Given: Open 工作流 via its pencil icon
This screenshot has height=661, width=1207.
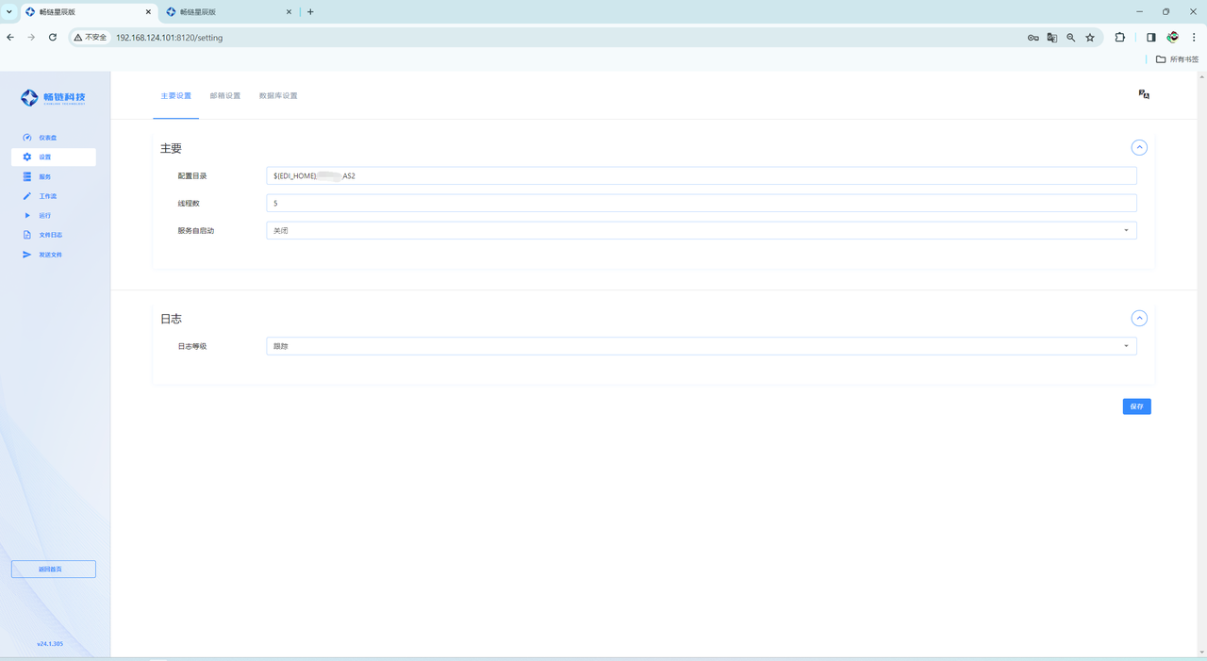Looking at the screenshot, I should pos(27,196).
